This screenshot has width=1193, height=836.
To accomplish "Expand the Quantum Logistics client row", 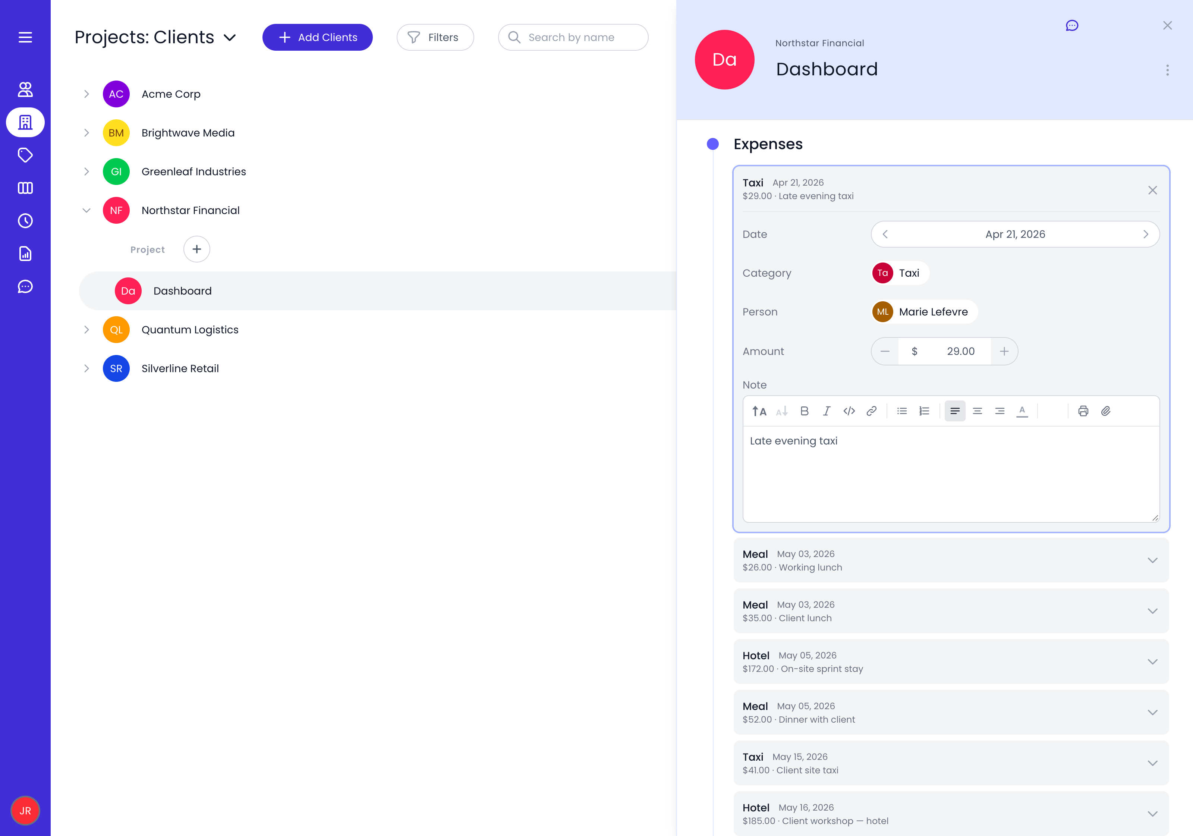I will (86, 330).
